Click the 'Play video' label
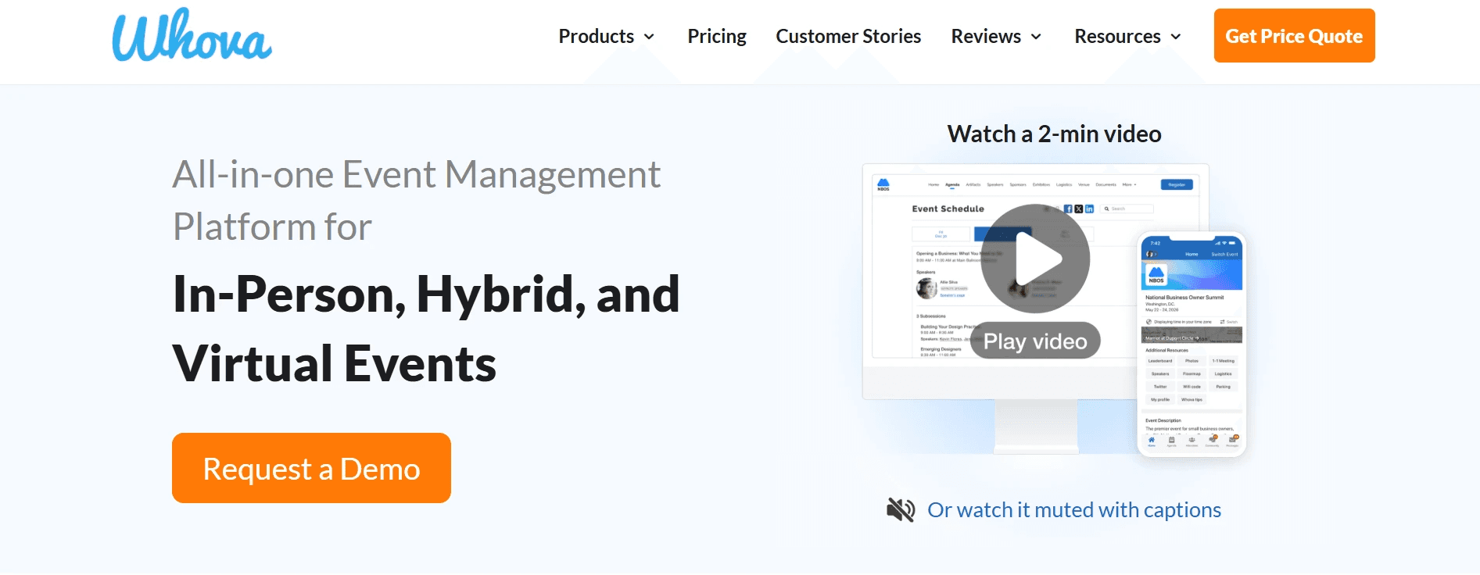 [1035, 341]
